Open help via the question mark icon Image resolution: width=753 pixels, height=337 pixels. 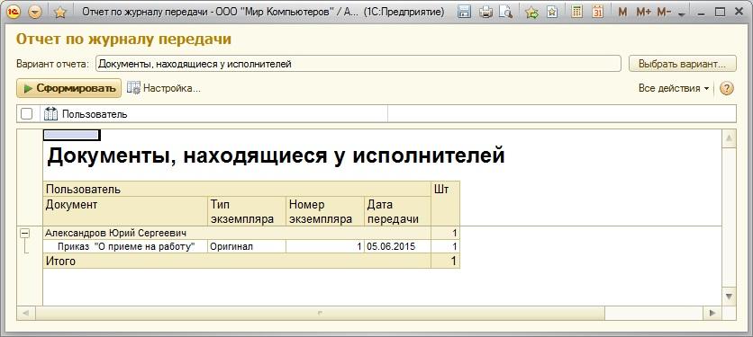point(727,88)
